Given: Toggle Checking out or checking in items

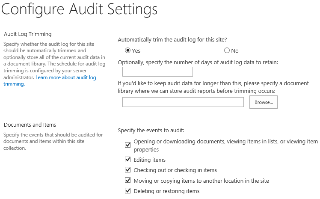Looking at the screenshot, I should point(128,170).
